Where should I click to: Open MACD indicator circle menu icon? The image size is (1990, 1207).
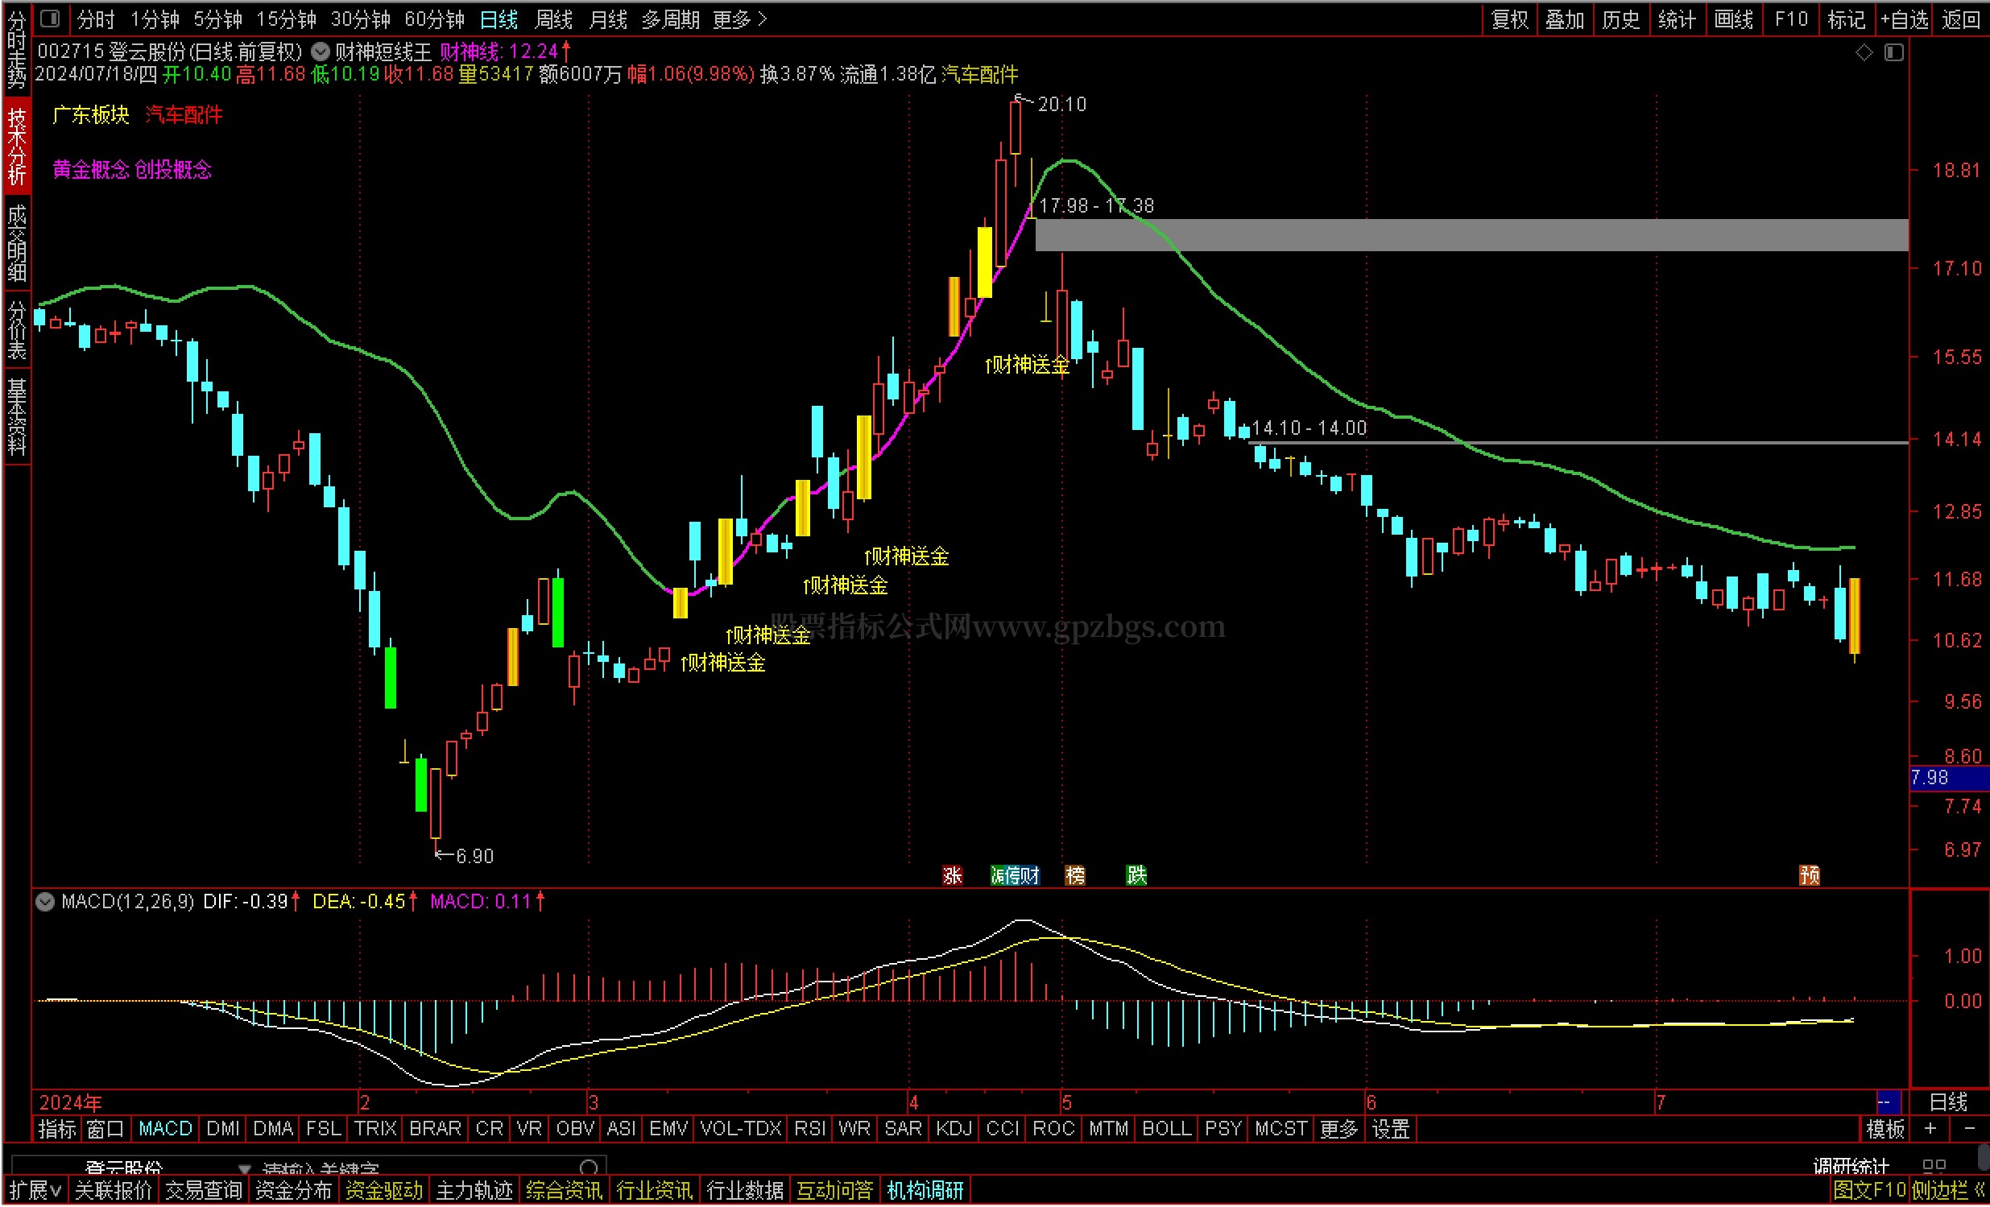45,902
